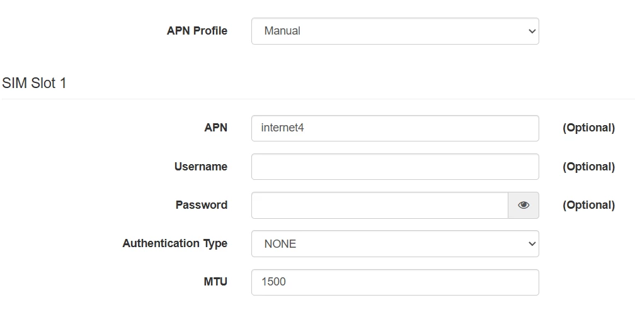Click into the empty Password field
Screen dimensions: 635x310
[x=379, y=205]
